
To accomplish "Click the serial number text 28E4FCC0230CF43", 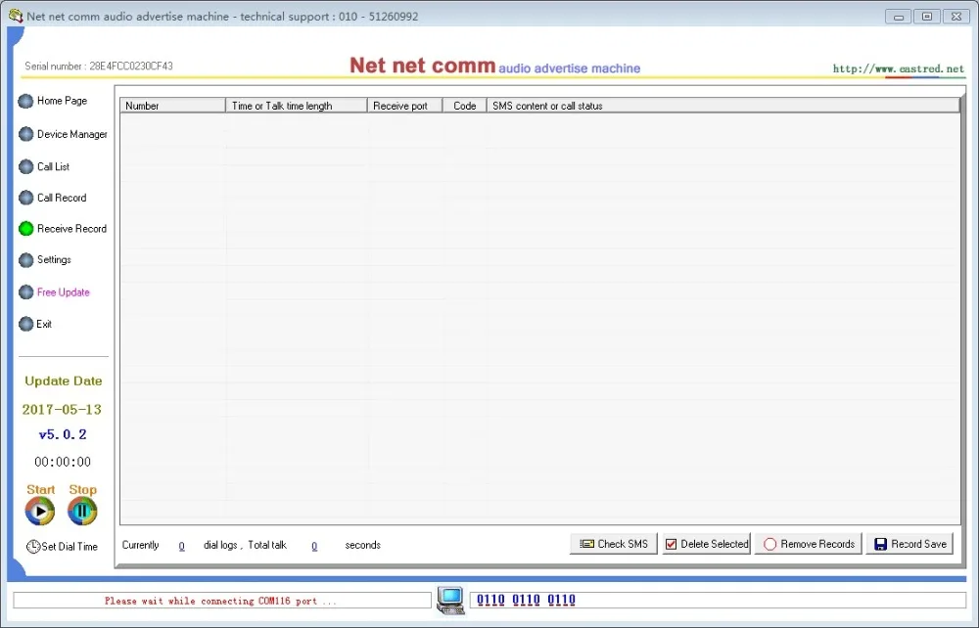I will click(x=131, y=66).
